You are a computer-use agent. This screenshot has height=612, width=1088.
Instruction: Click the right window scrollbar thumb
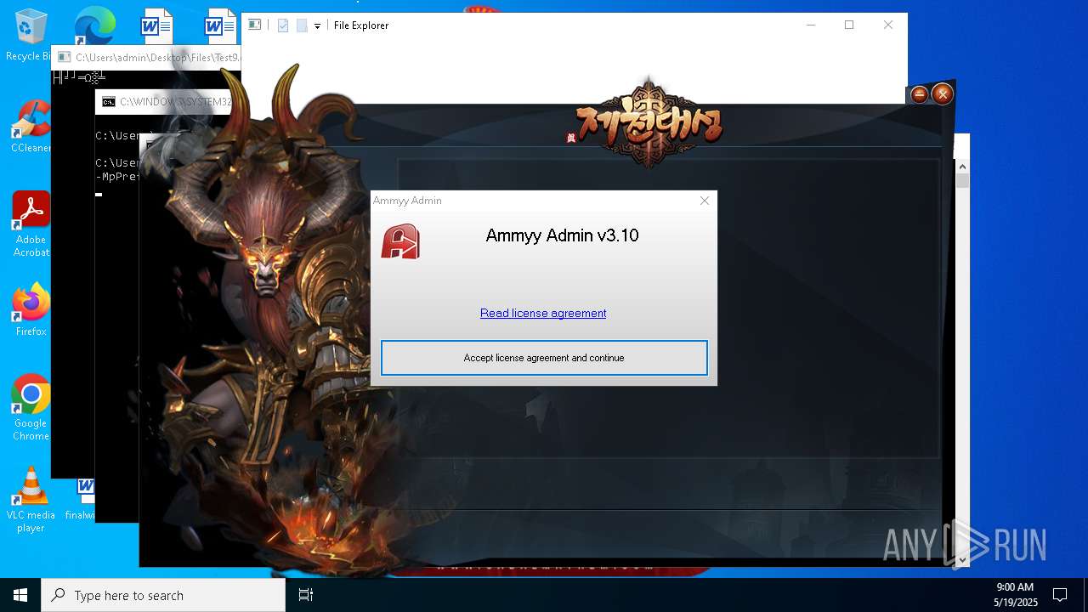(x=962, y=180)
